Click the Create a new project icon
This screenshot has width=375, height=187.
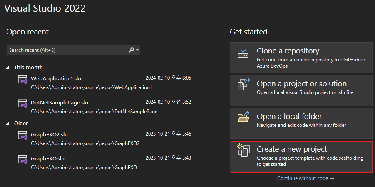(243, 150)
